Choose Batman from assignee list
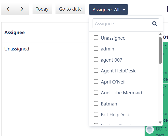Screen dimensions: 168x136 tap(96, 104)
